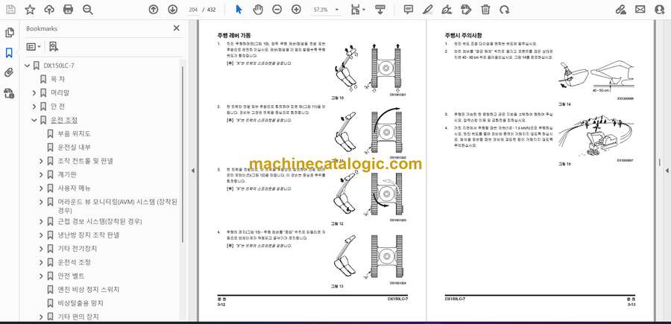
Task: Activate the hand pan tool
Action: coord(258,10)
